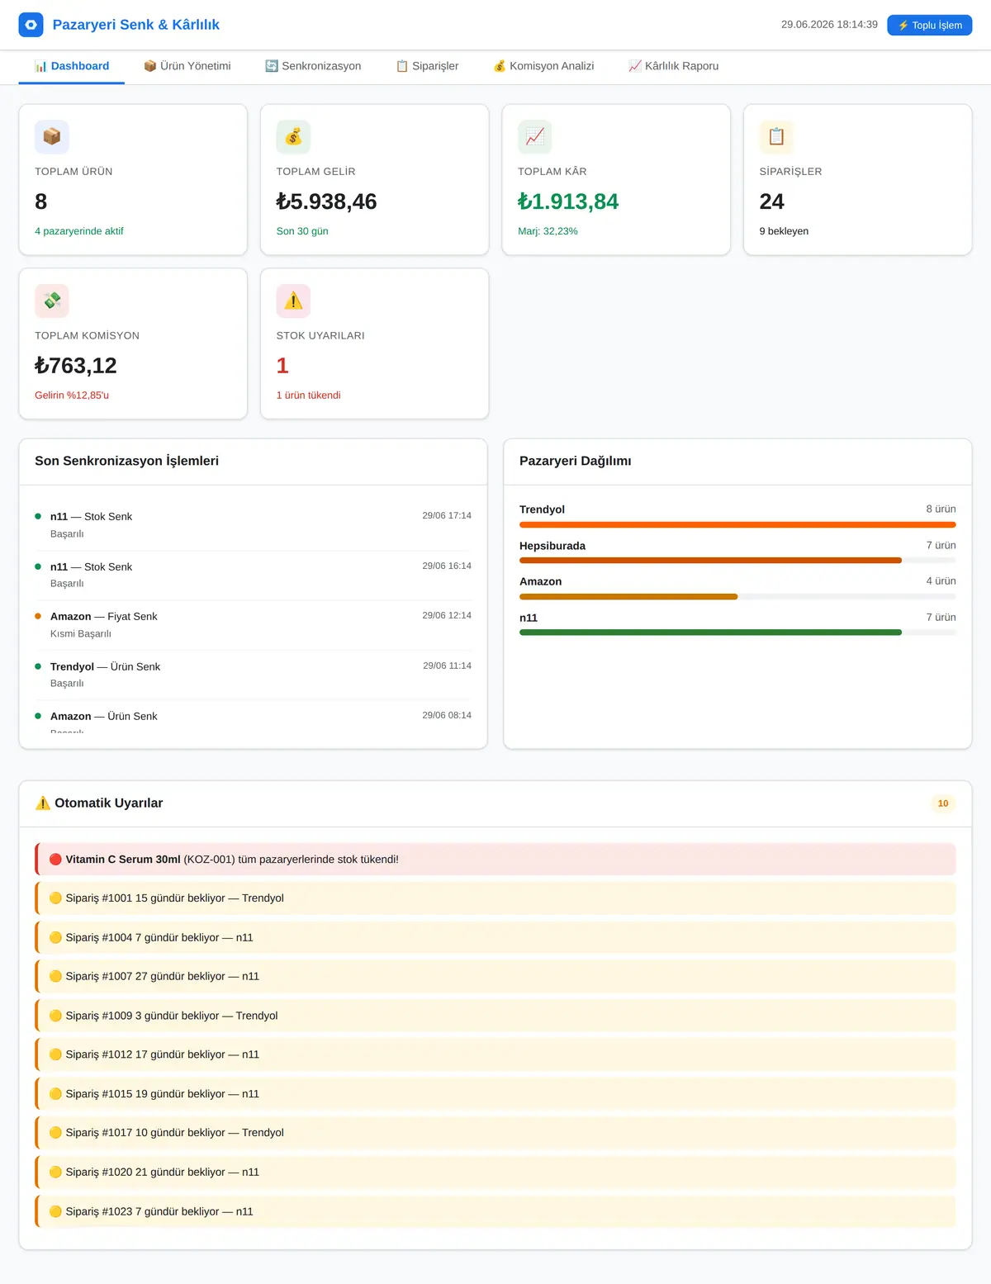Click the orange status dot on Amazon Fiyat Senk row

pyautogui.click(x=38, y=616)
